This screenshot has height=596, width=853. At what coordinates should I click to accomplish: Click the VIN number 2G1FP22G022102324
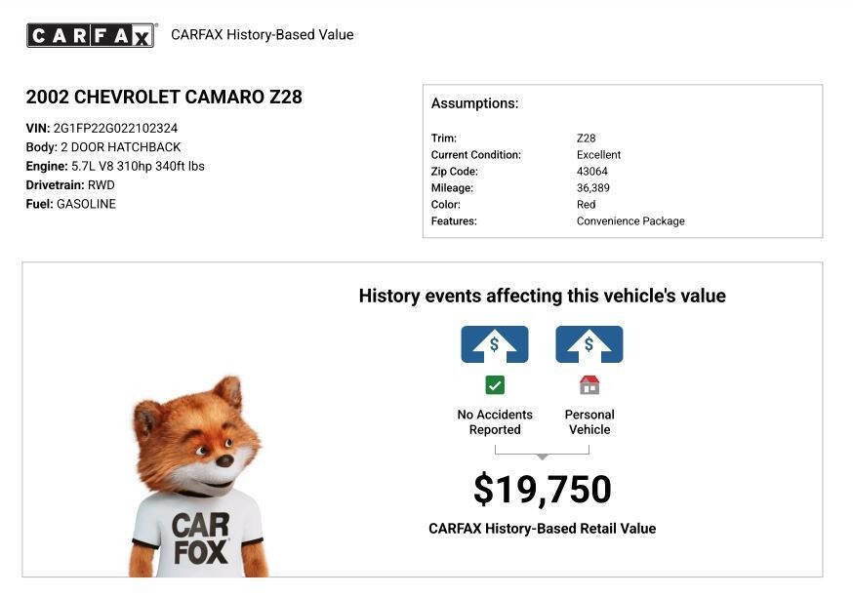click(x=115, y=128)
